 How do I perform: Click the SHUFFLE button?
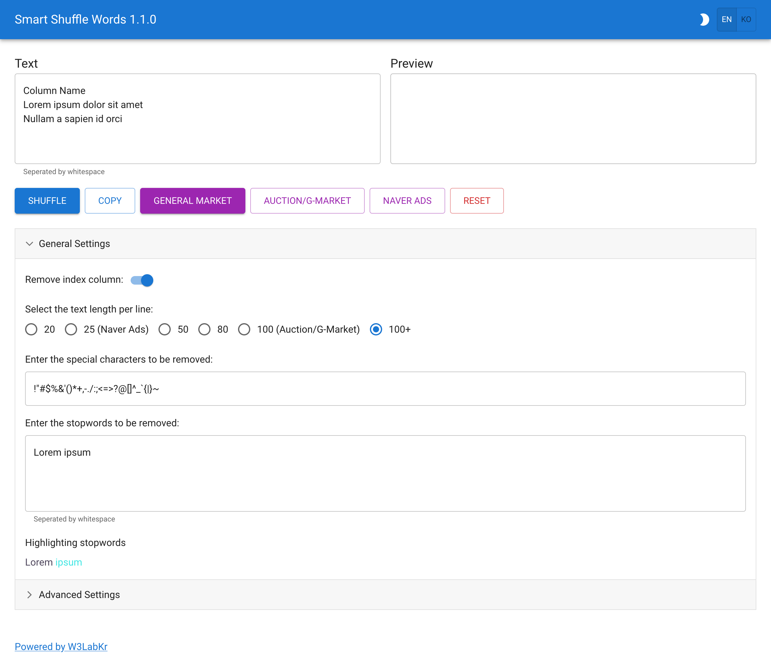[47, 201]
